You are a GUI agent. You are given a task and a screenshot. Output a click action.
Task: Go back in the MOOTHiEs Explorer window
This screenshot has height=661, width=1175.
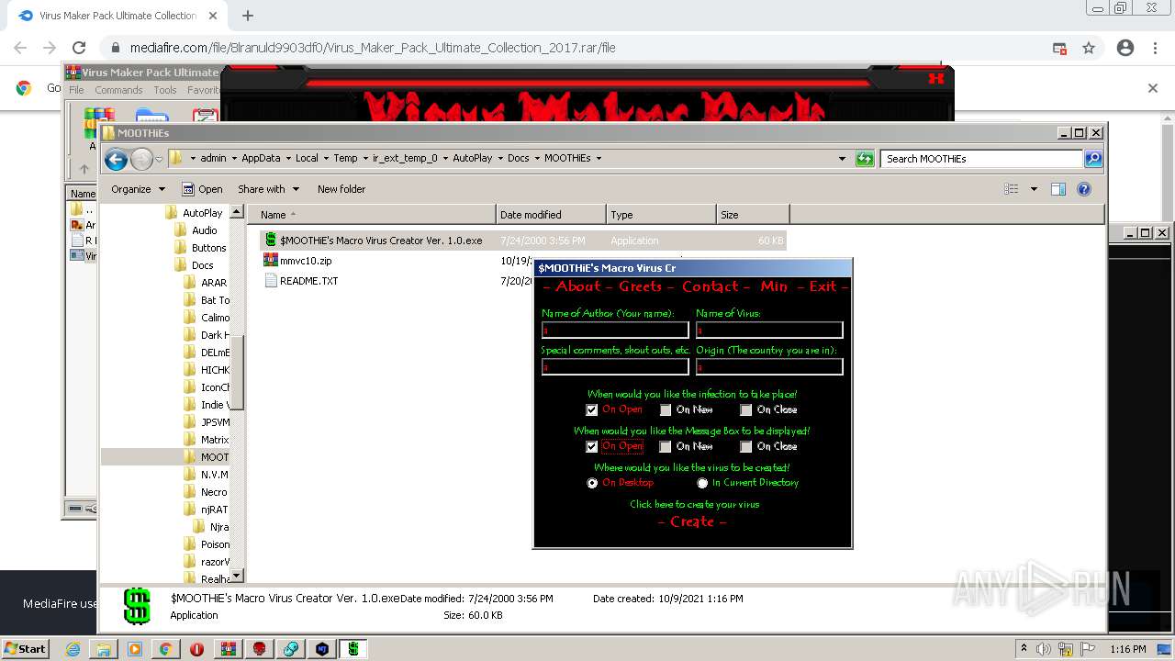(116, 160)
